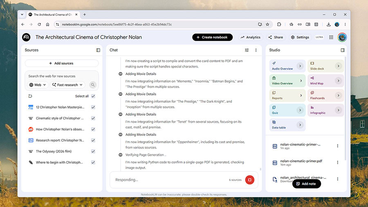Click Search the web for new sources field
The width and height of the screenshot is (368, 207).
61,76
